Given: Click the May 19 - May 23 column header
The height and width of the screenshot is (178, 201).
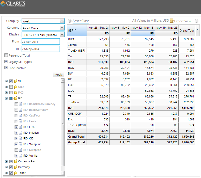Looking at the screenshot, I should coord(167,28).
